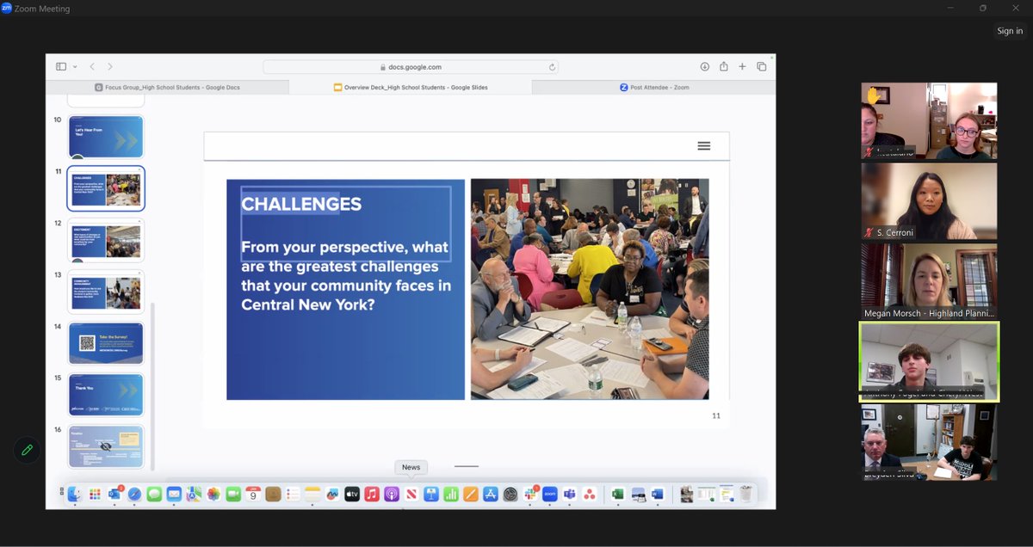Open Finder from the Dock
The width and height of the screenshot is (1033, 547).
coord(74,494)
